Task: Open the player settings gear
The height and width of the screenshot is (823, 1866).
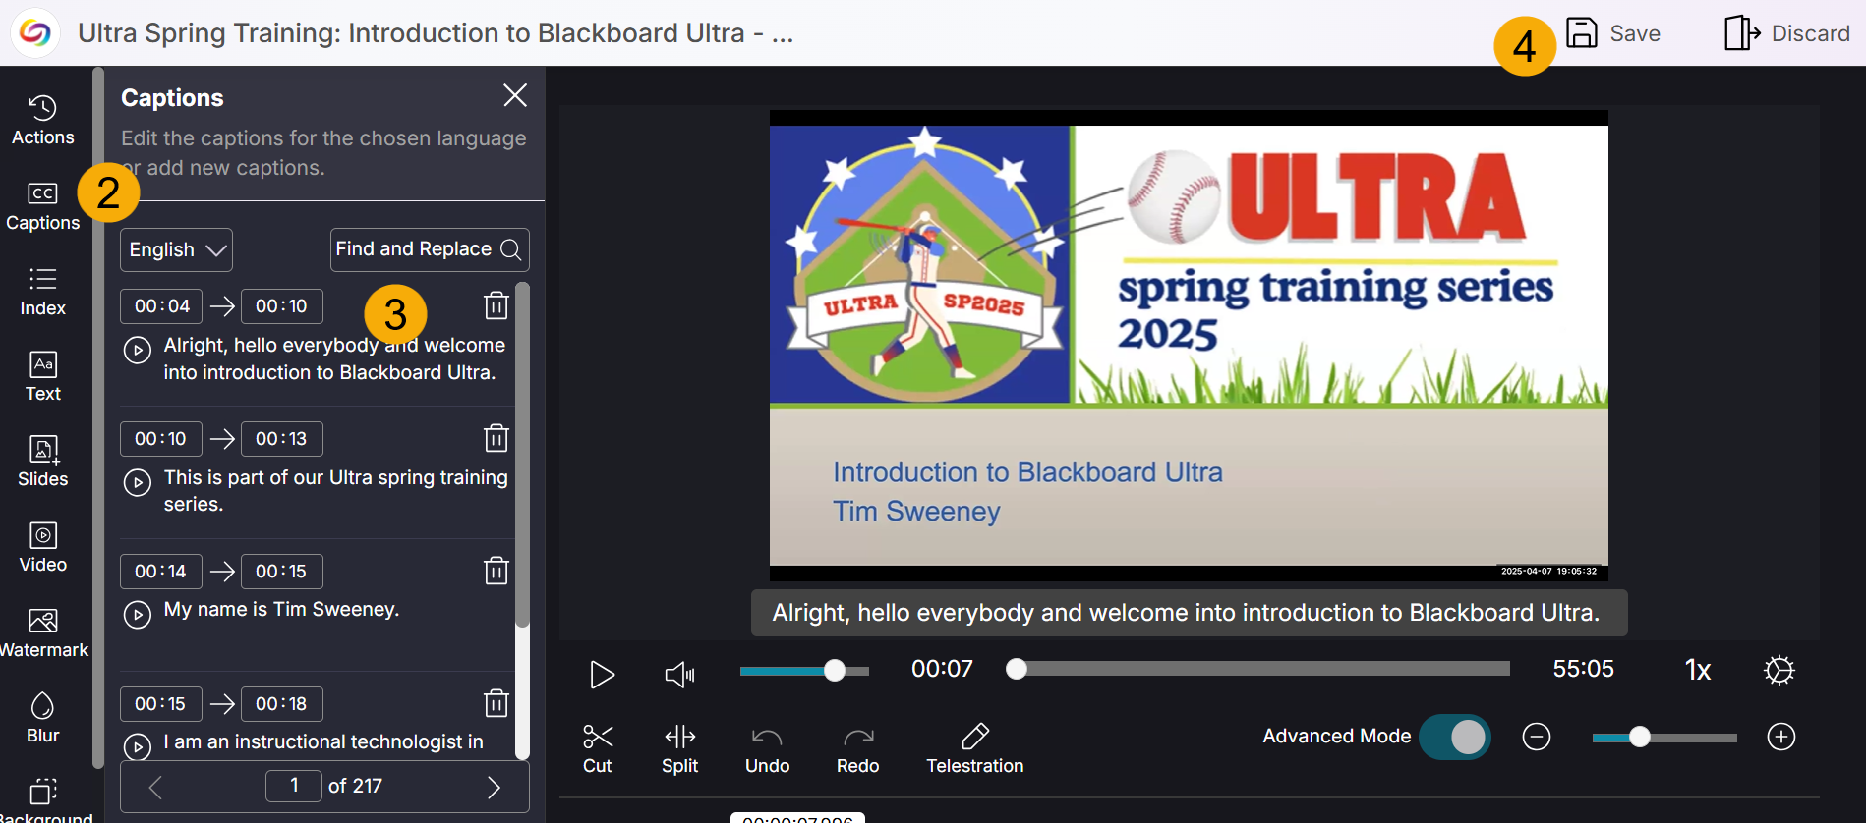Action: tap(1779, 670)
